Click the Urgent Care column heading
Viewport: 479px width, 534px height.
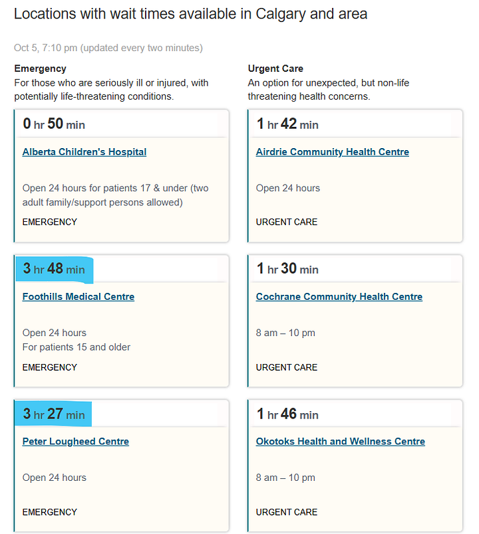tap(275, 68)
